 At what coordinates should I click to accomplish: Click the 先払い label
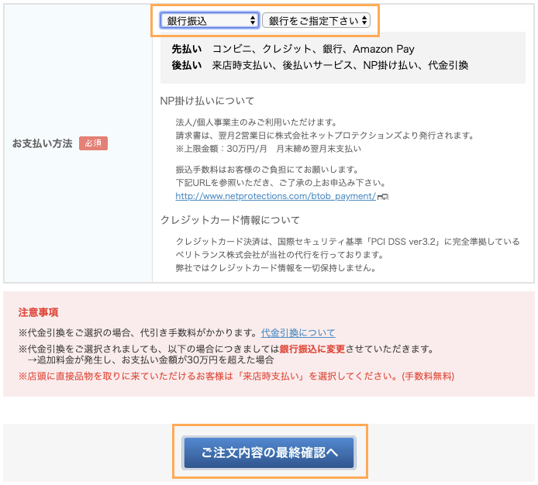point(186,49)
